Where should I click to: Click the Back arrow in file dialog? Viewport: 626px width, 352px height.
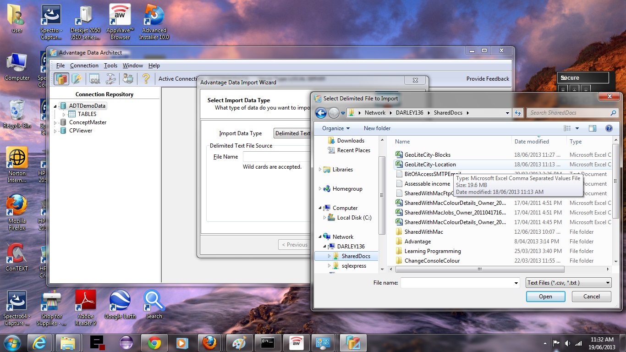point(321,113)
